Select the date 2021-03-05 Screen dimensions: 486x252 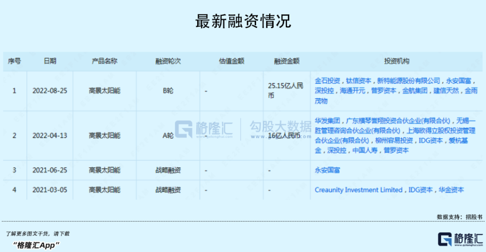(49, 190)
